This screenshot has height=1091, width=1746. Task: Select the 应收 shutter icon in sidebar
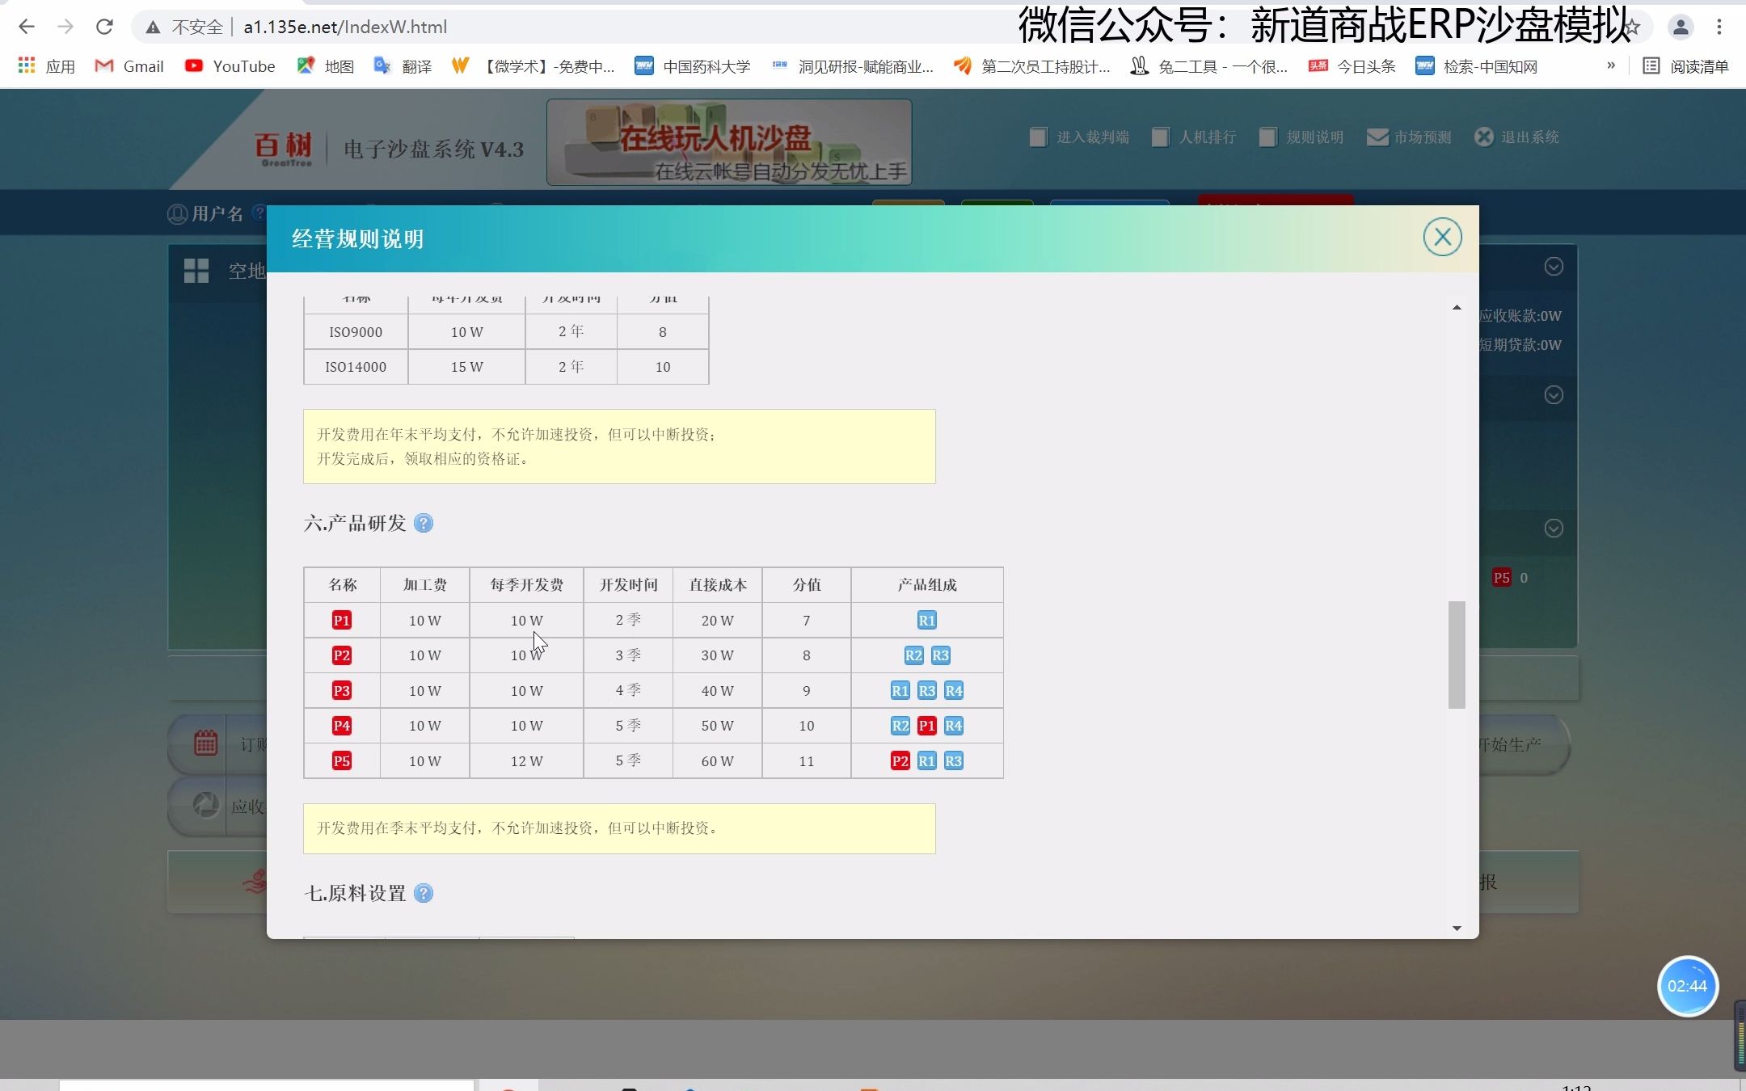tap(206, 806)
